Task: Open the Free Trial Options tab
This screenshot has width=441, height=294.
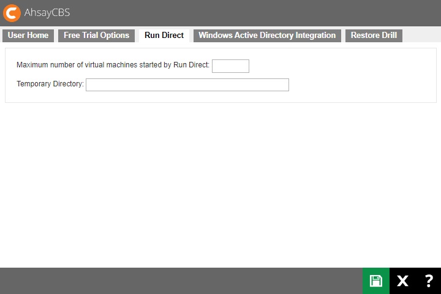Action: coord(97,36)
